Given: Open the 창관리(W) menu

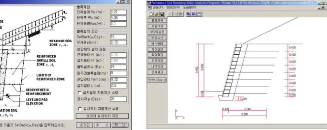Looking at the screenshot, I should (x=173, y=7).
